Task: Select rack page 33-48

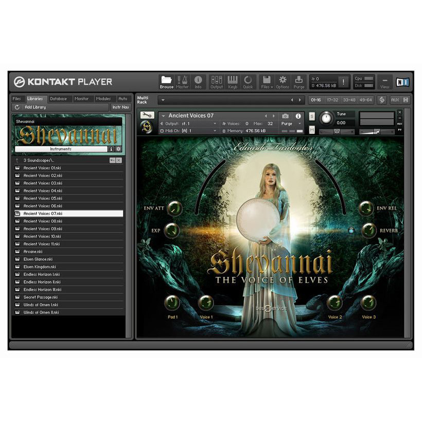Action: point(349,100)
